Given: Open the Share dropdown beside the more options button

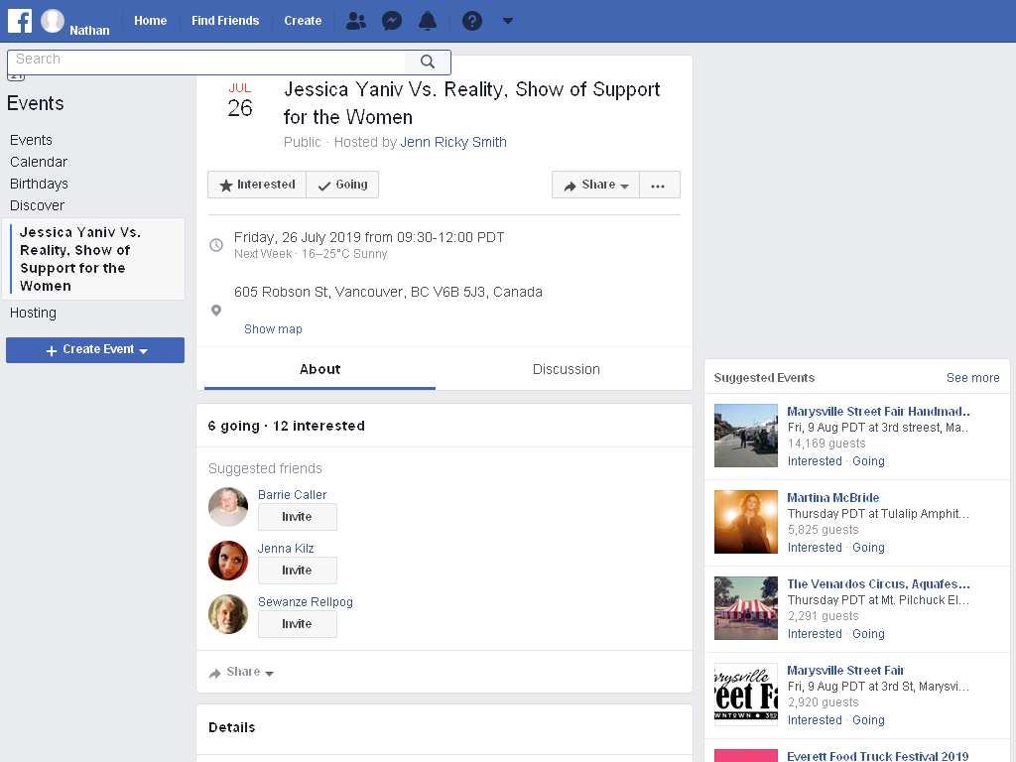Looking at the screenshot, I should [x=595, y=185].
